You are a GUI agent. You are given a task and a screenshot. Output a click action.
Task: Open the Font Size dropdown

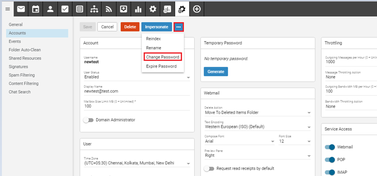pos(295,141)
